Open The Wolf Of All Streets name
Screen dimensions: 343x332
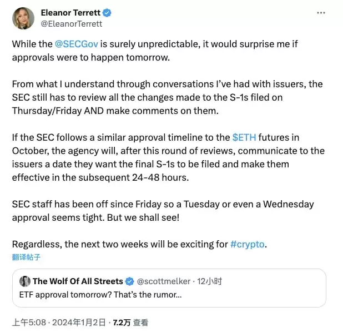tap(78, 281)
